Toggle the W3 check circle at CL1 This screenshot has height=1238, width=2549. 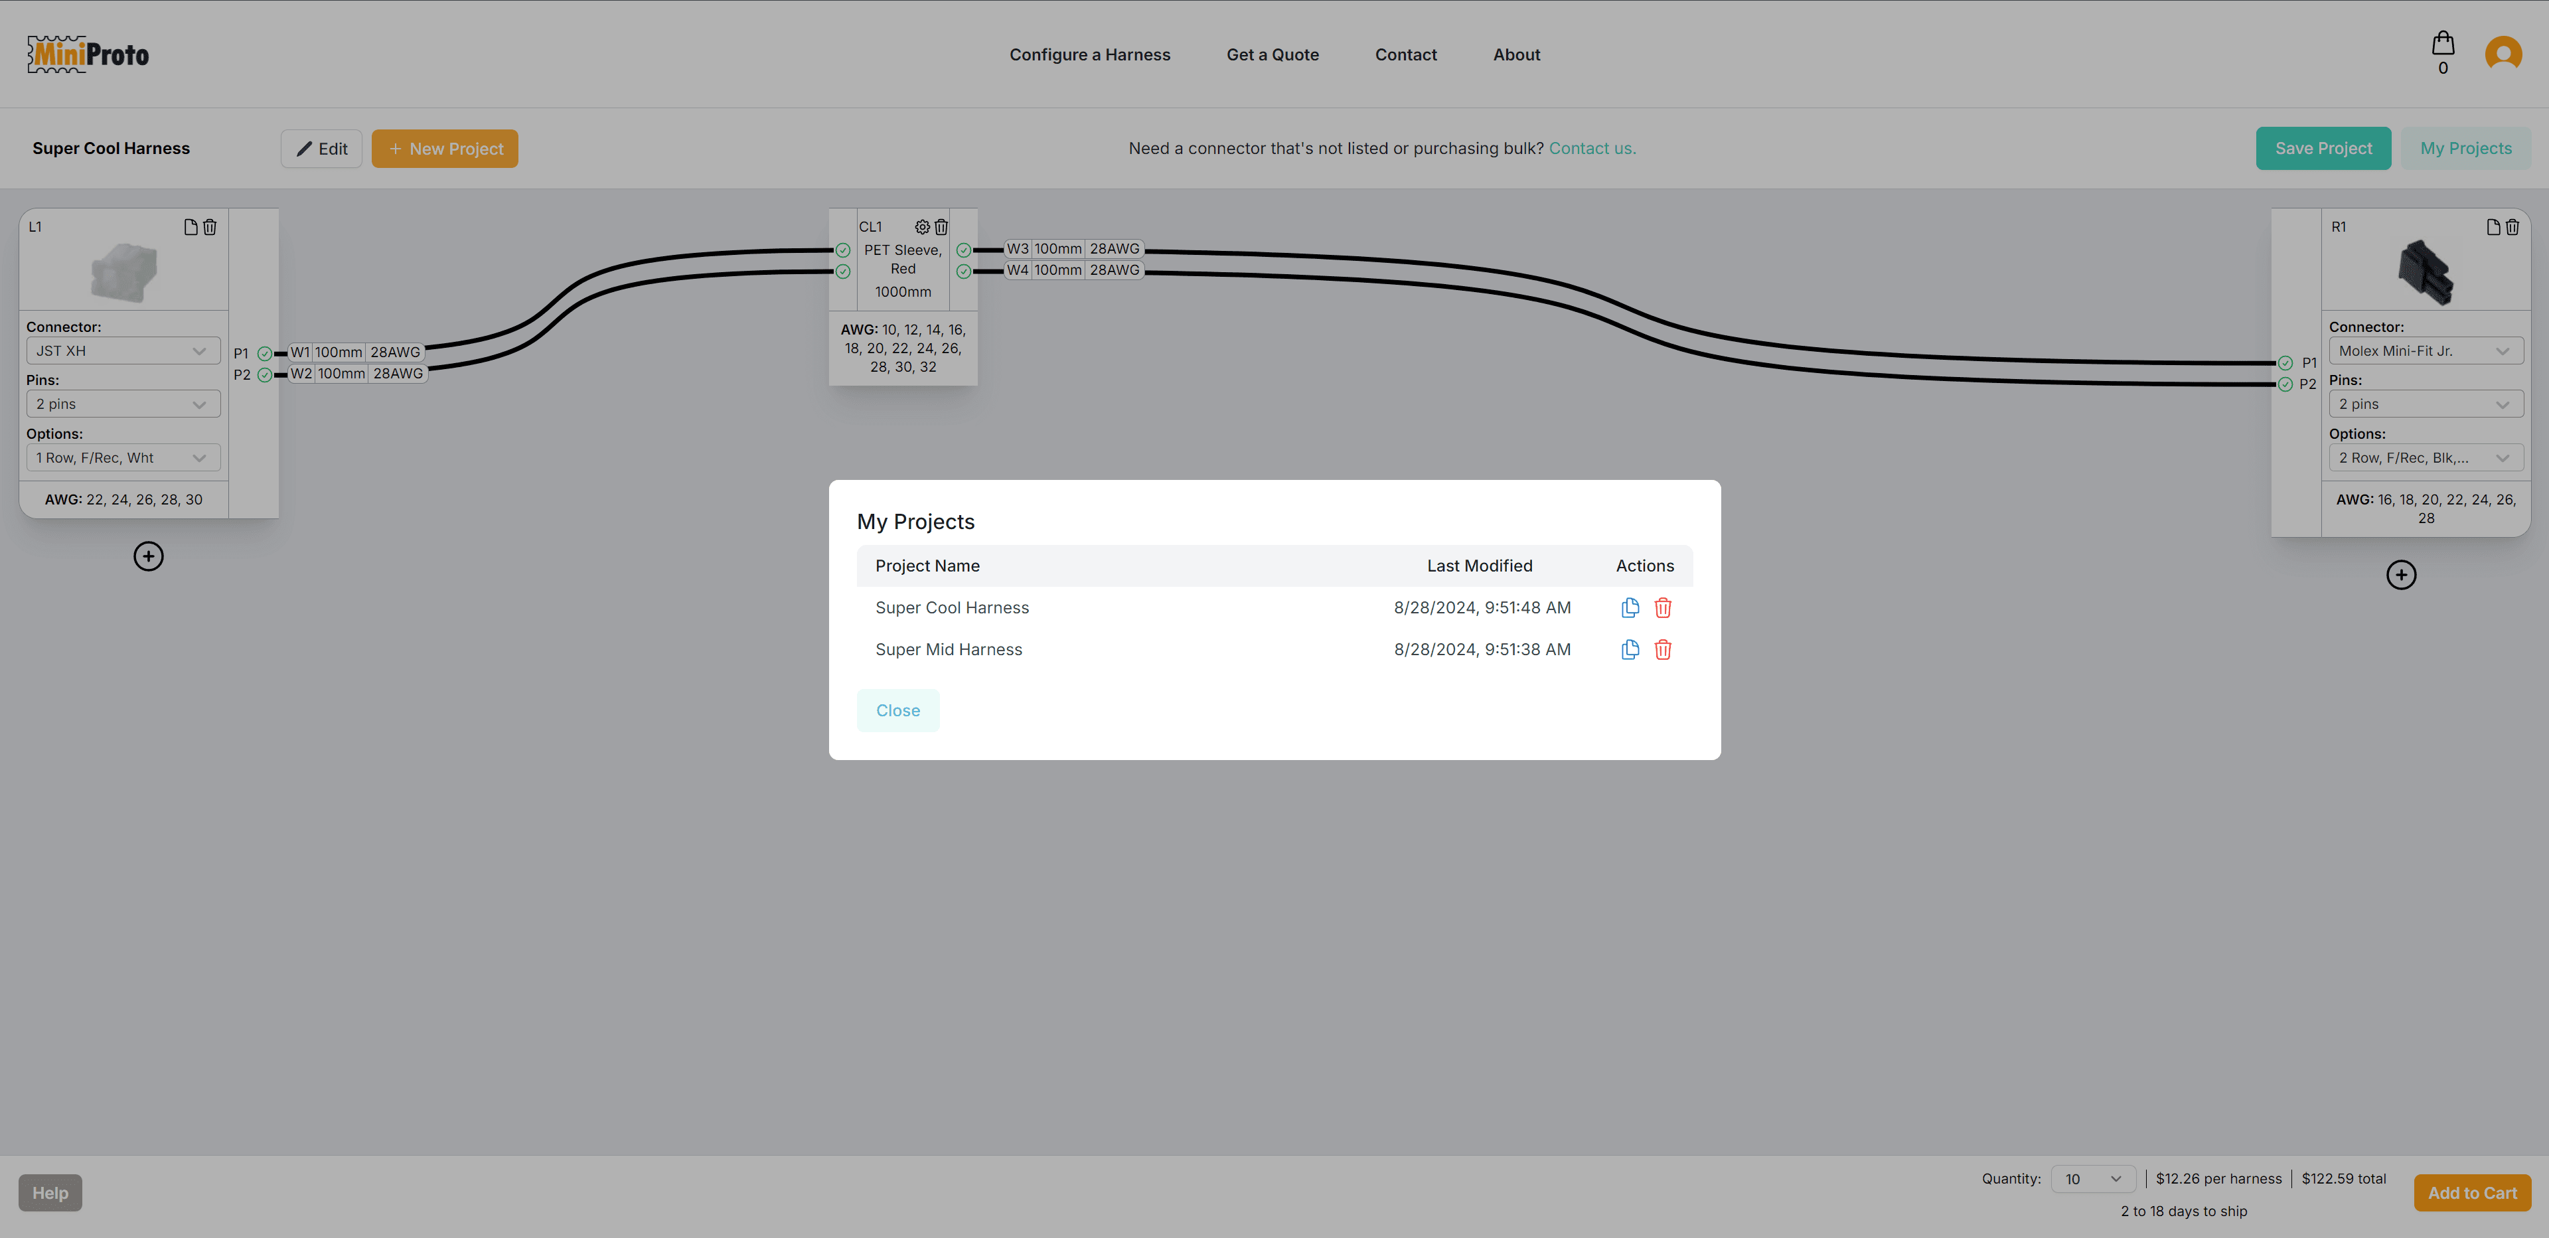coord(964,250)
